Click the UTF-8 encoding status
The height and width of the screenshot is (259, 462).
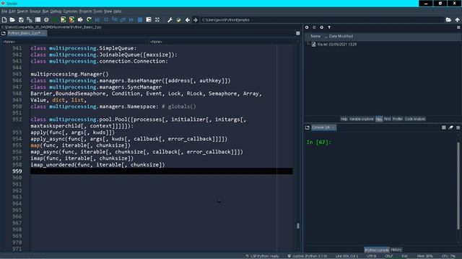coord(371,256)
